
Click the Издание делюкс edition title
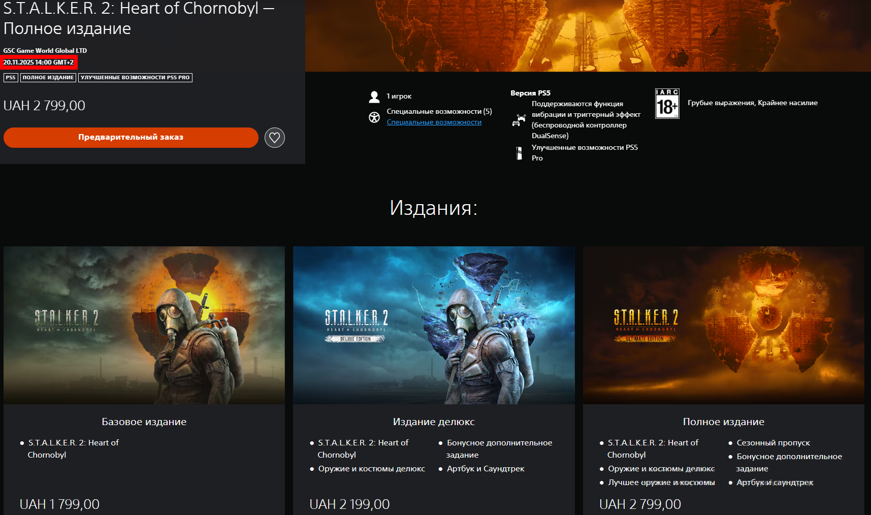(434, 422)
